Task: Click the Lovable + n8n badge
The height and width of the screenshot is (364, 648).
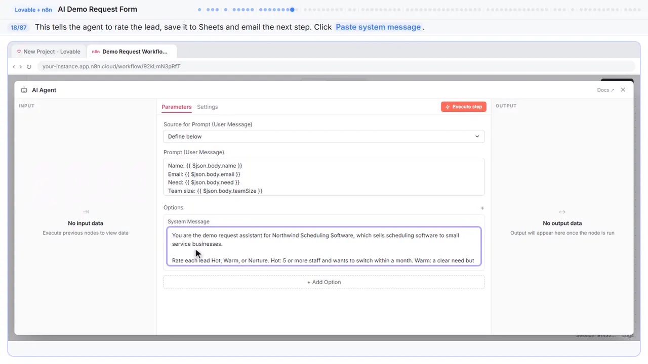Action: click(x=33, y=10)
